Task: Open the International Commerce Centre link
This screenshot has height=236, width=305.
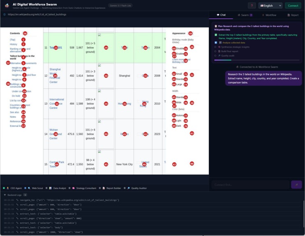Action: point(57,103)
